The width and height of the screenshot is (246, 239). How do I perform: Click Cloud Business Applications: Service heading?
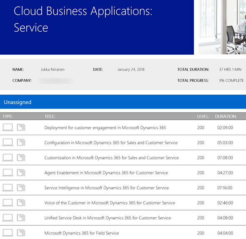(83, 19)
